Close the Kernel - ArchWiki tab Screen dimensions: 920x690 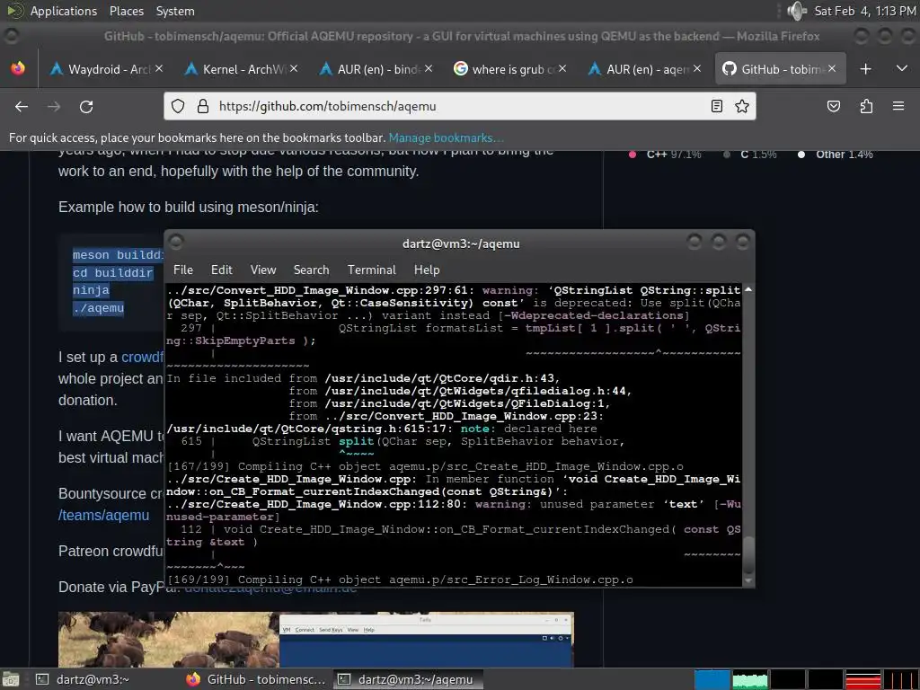(x=294, y=68)
